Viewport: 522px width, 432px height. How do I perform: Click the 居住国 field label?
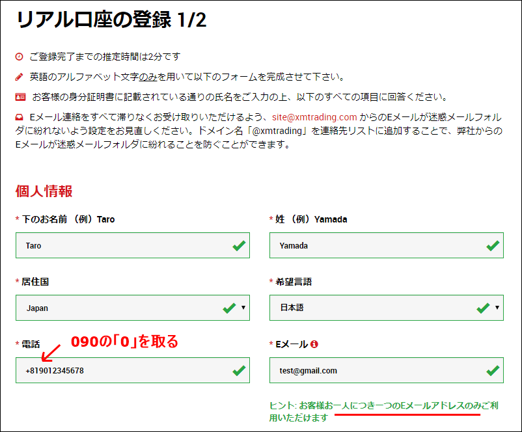(35, 282)
